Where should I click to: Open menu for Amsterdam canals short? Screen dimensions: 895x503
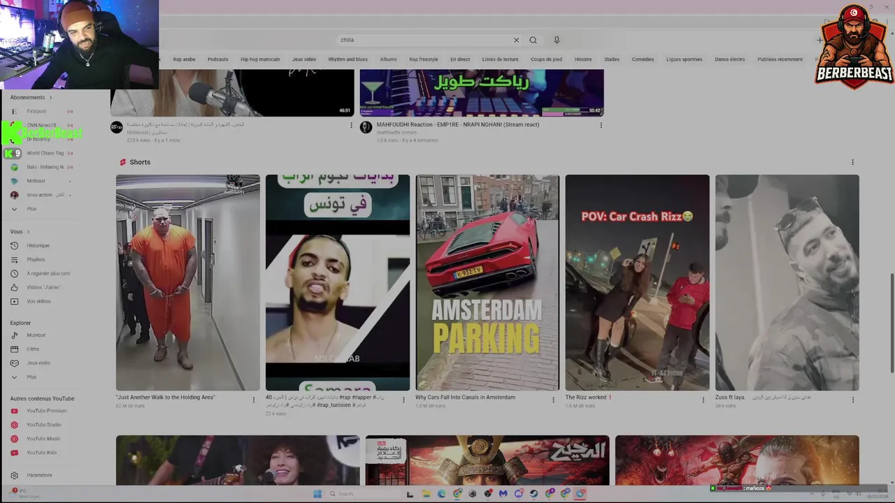[x=553, y=400]
